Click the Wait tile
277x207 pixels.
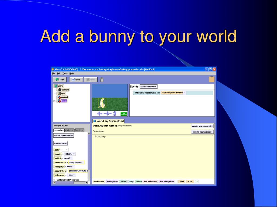tap(182, 181)
